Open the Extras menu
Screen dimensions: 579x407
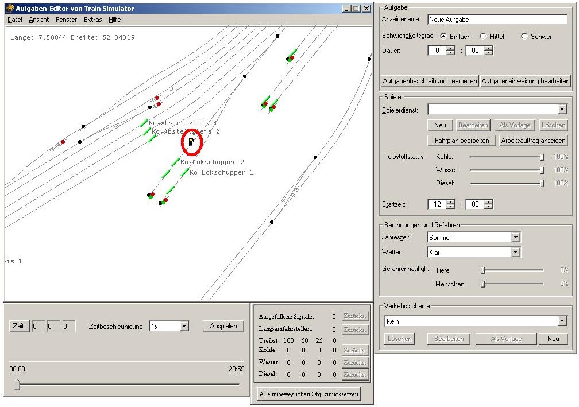click(x=92, y=20)
